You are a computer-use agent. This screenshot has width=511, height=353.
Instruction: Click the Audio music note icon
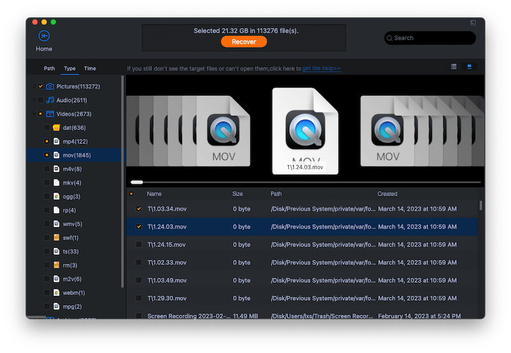pos(50,100)
